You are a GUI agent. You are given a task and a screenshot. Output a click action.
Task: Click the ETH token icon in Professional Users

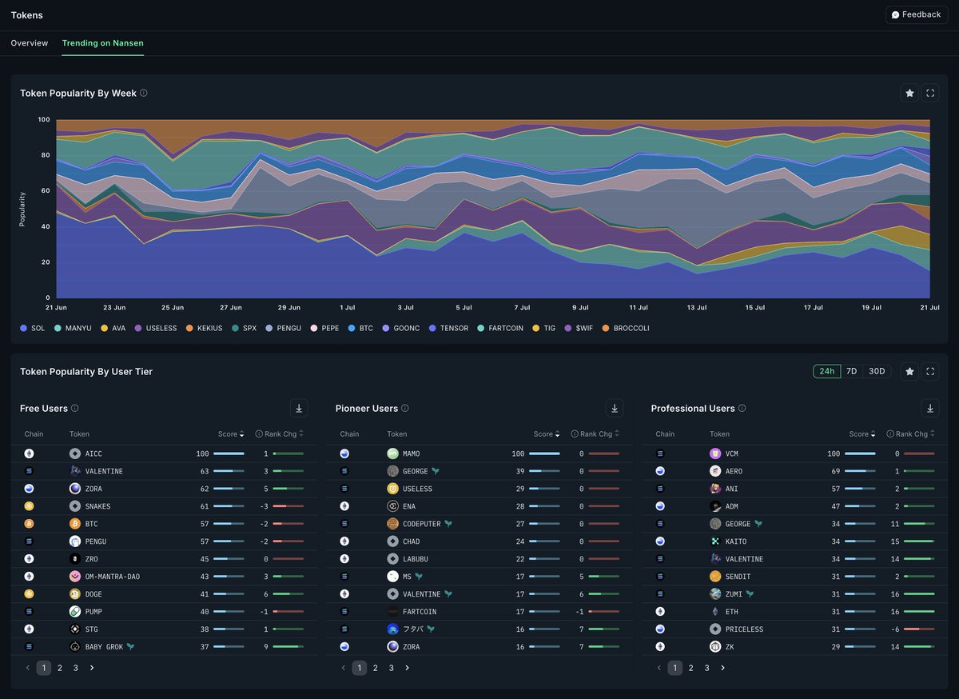coord(715,612)
